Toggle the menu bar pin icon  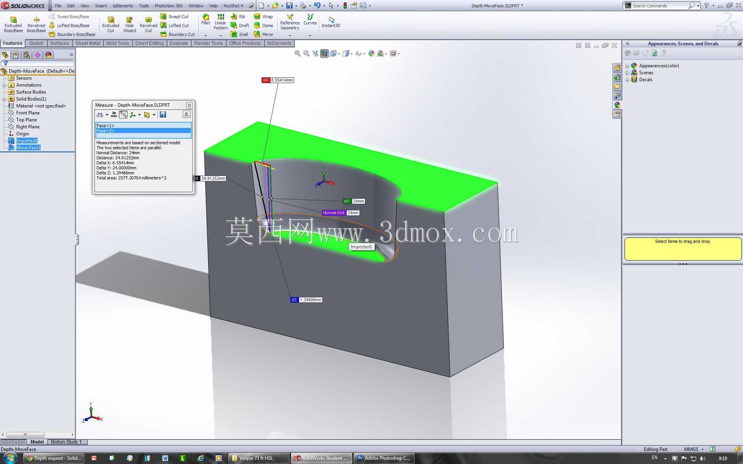251,6
